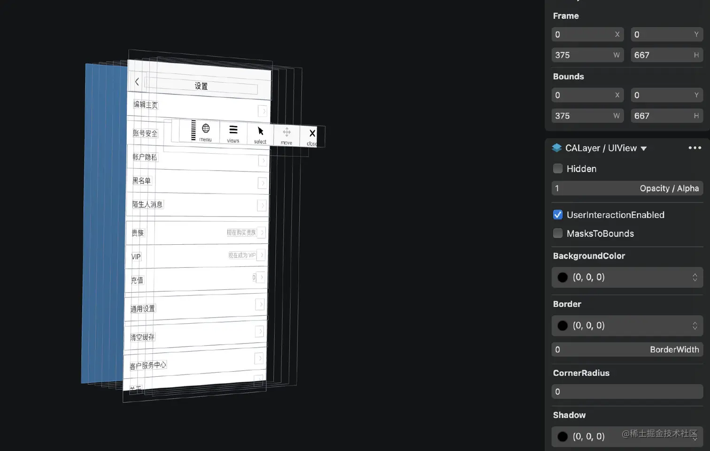The width and height of the screenshot is (710, 451).
Task: Open the views list icon
Action: pyautogui.click(x=233, y=130)
